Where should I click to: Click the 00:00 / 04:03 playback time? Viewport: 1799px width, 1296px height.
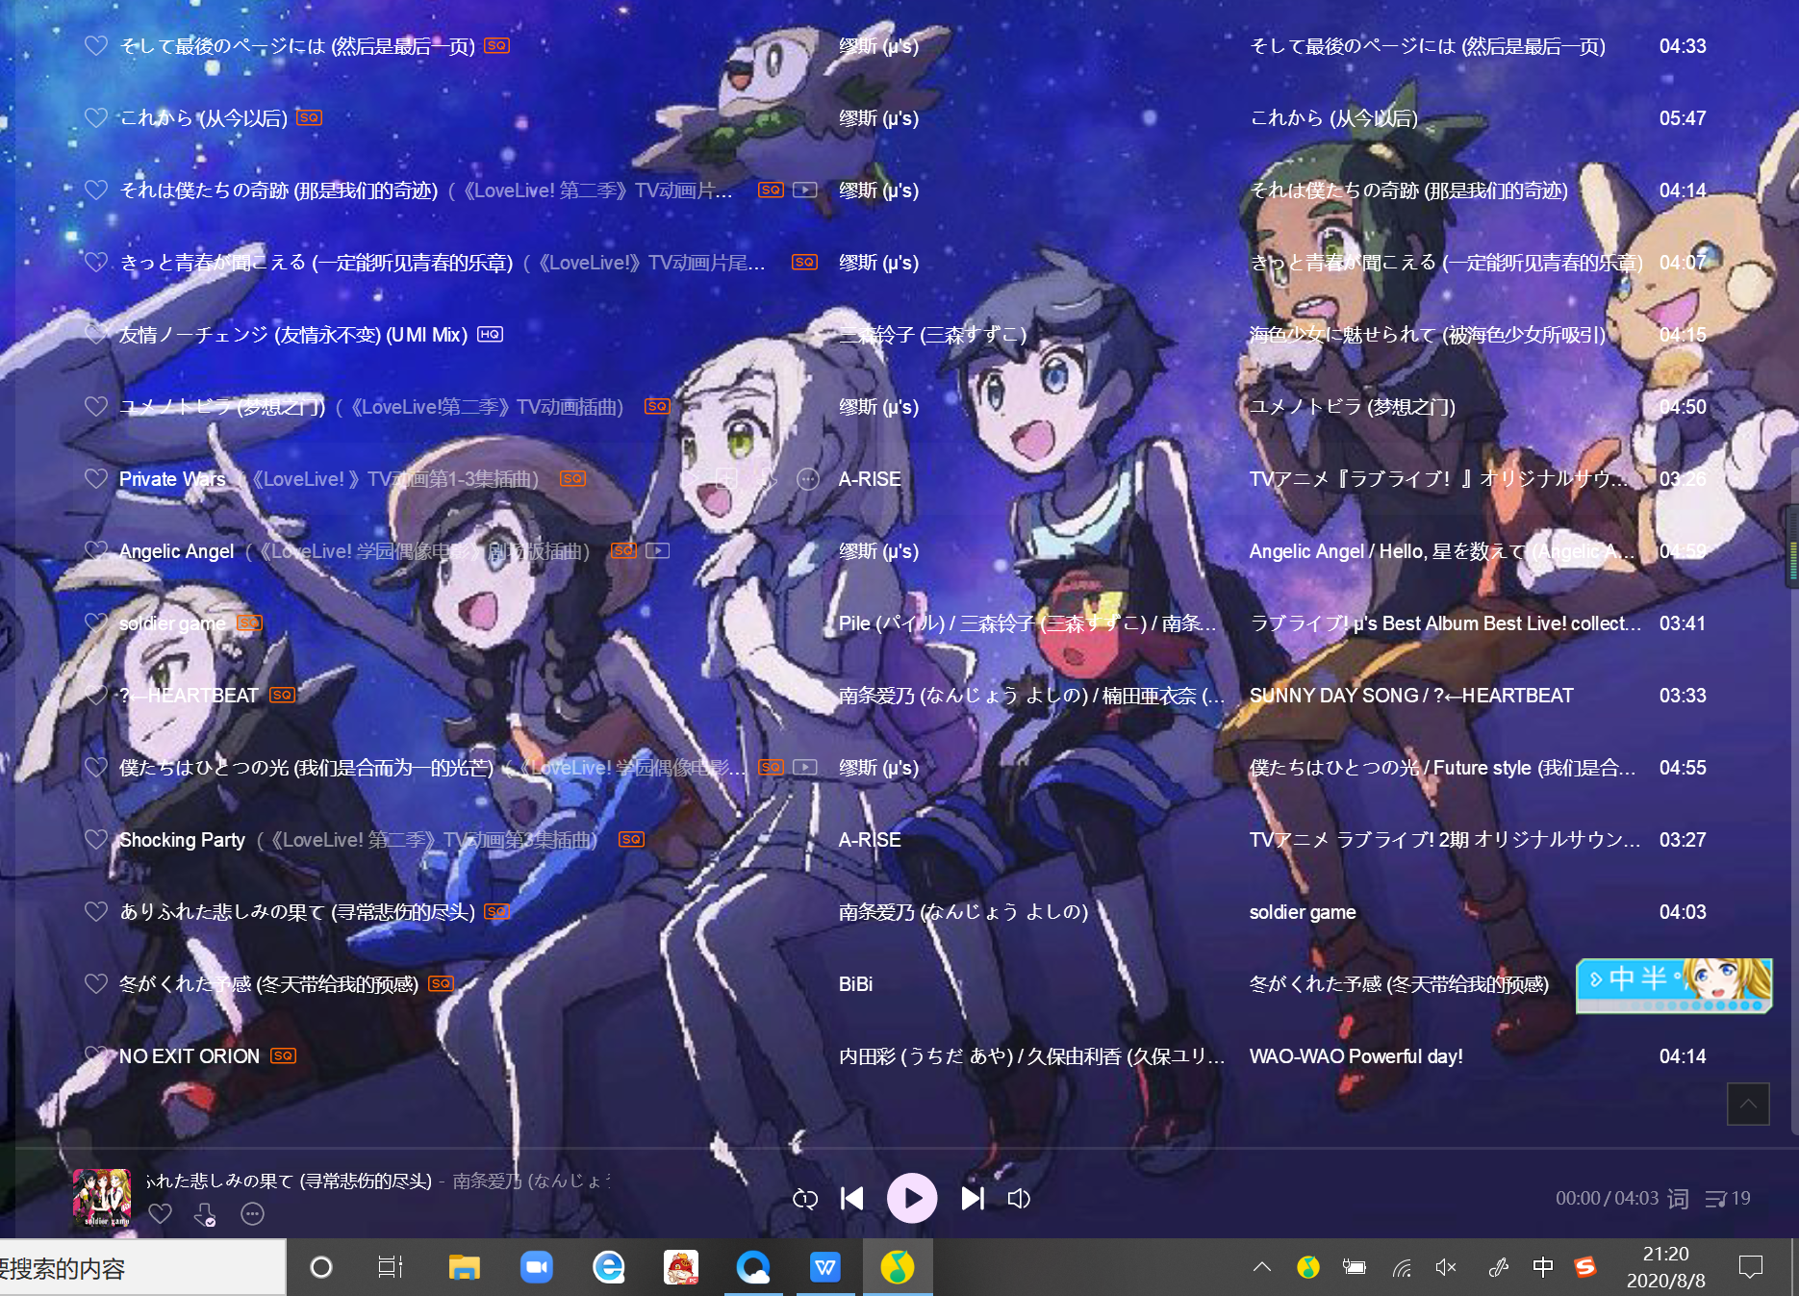tap(1607, 1198)
